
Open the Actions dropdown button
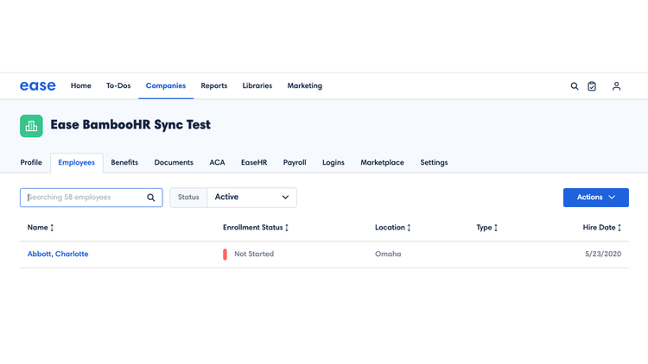[595, 198]
